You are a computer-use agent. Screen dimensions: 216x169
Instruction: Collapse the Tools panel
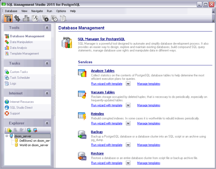tap(47, 28)
